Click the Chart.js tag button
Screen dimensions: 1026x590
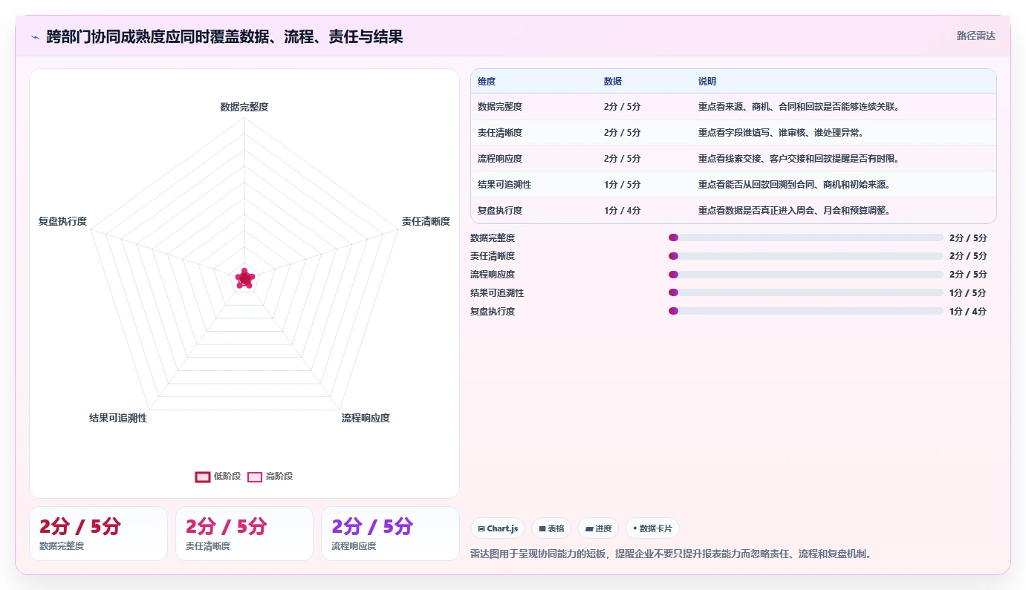(x=498, y=529)
